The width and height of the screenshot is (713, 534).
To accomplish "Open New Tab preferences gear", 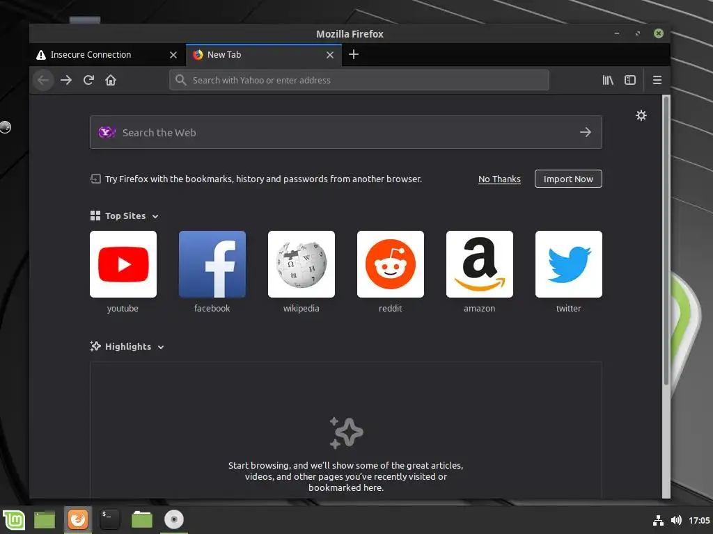I will coord(641,115).
